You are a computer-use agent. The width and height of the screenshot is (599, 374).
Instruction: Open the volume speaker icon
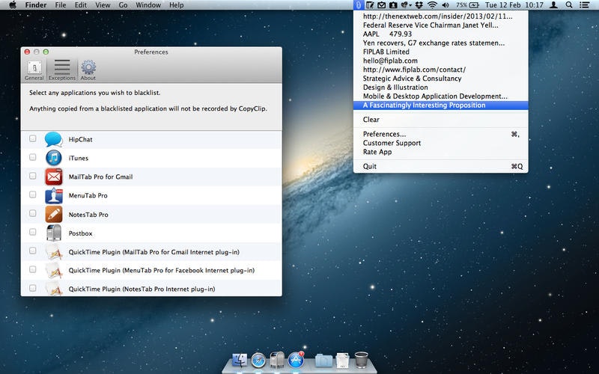(x=446, y=5)
